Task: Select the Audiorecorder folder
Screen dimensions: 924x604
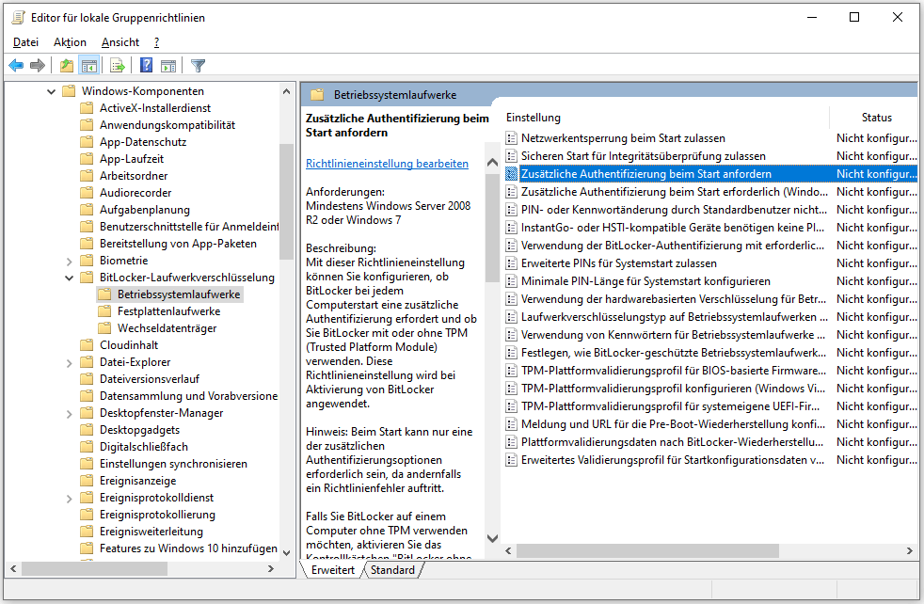Action: (135, 193)
